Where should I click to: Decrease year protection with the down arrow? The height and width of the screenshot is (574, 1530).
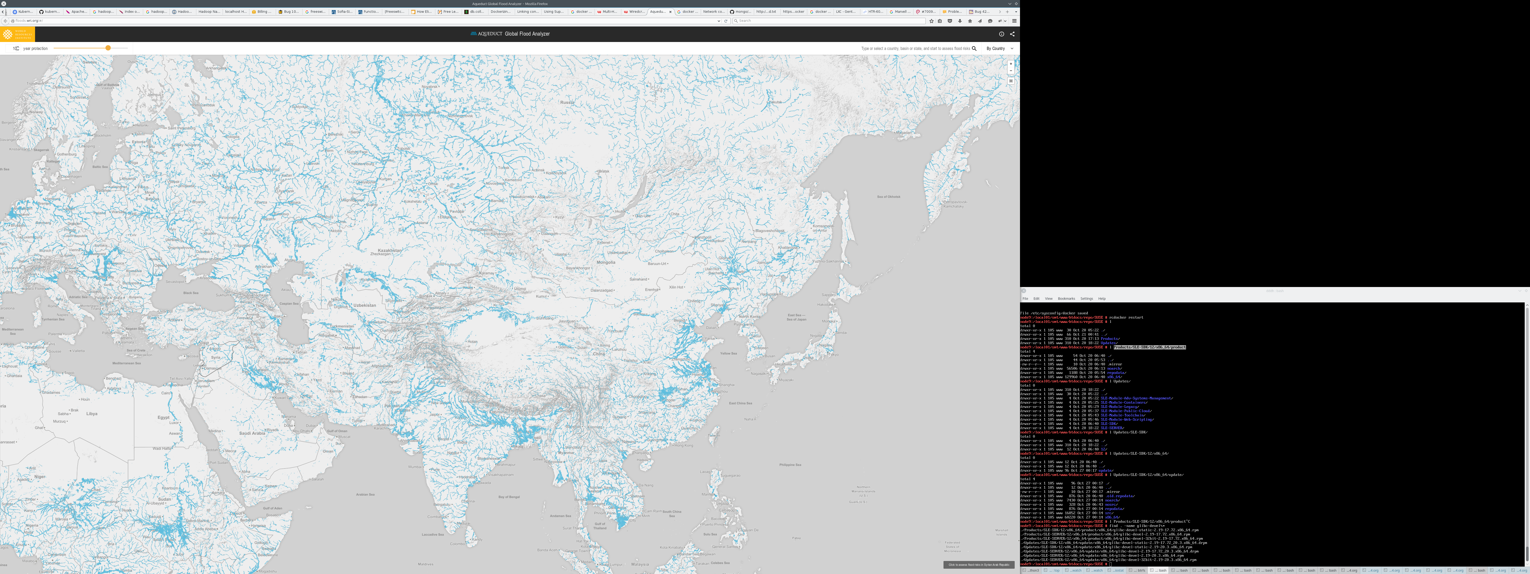click(18, 50)
